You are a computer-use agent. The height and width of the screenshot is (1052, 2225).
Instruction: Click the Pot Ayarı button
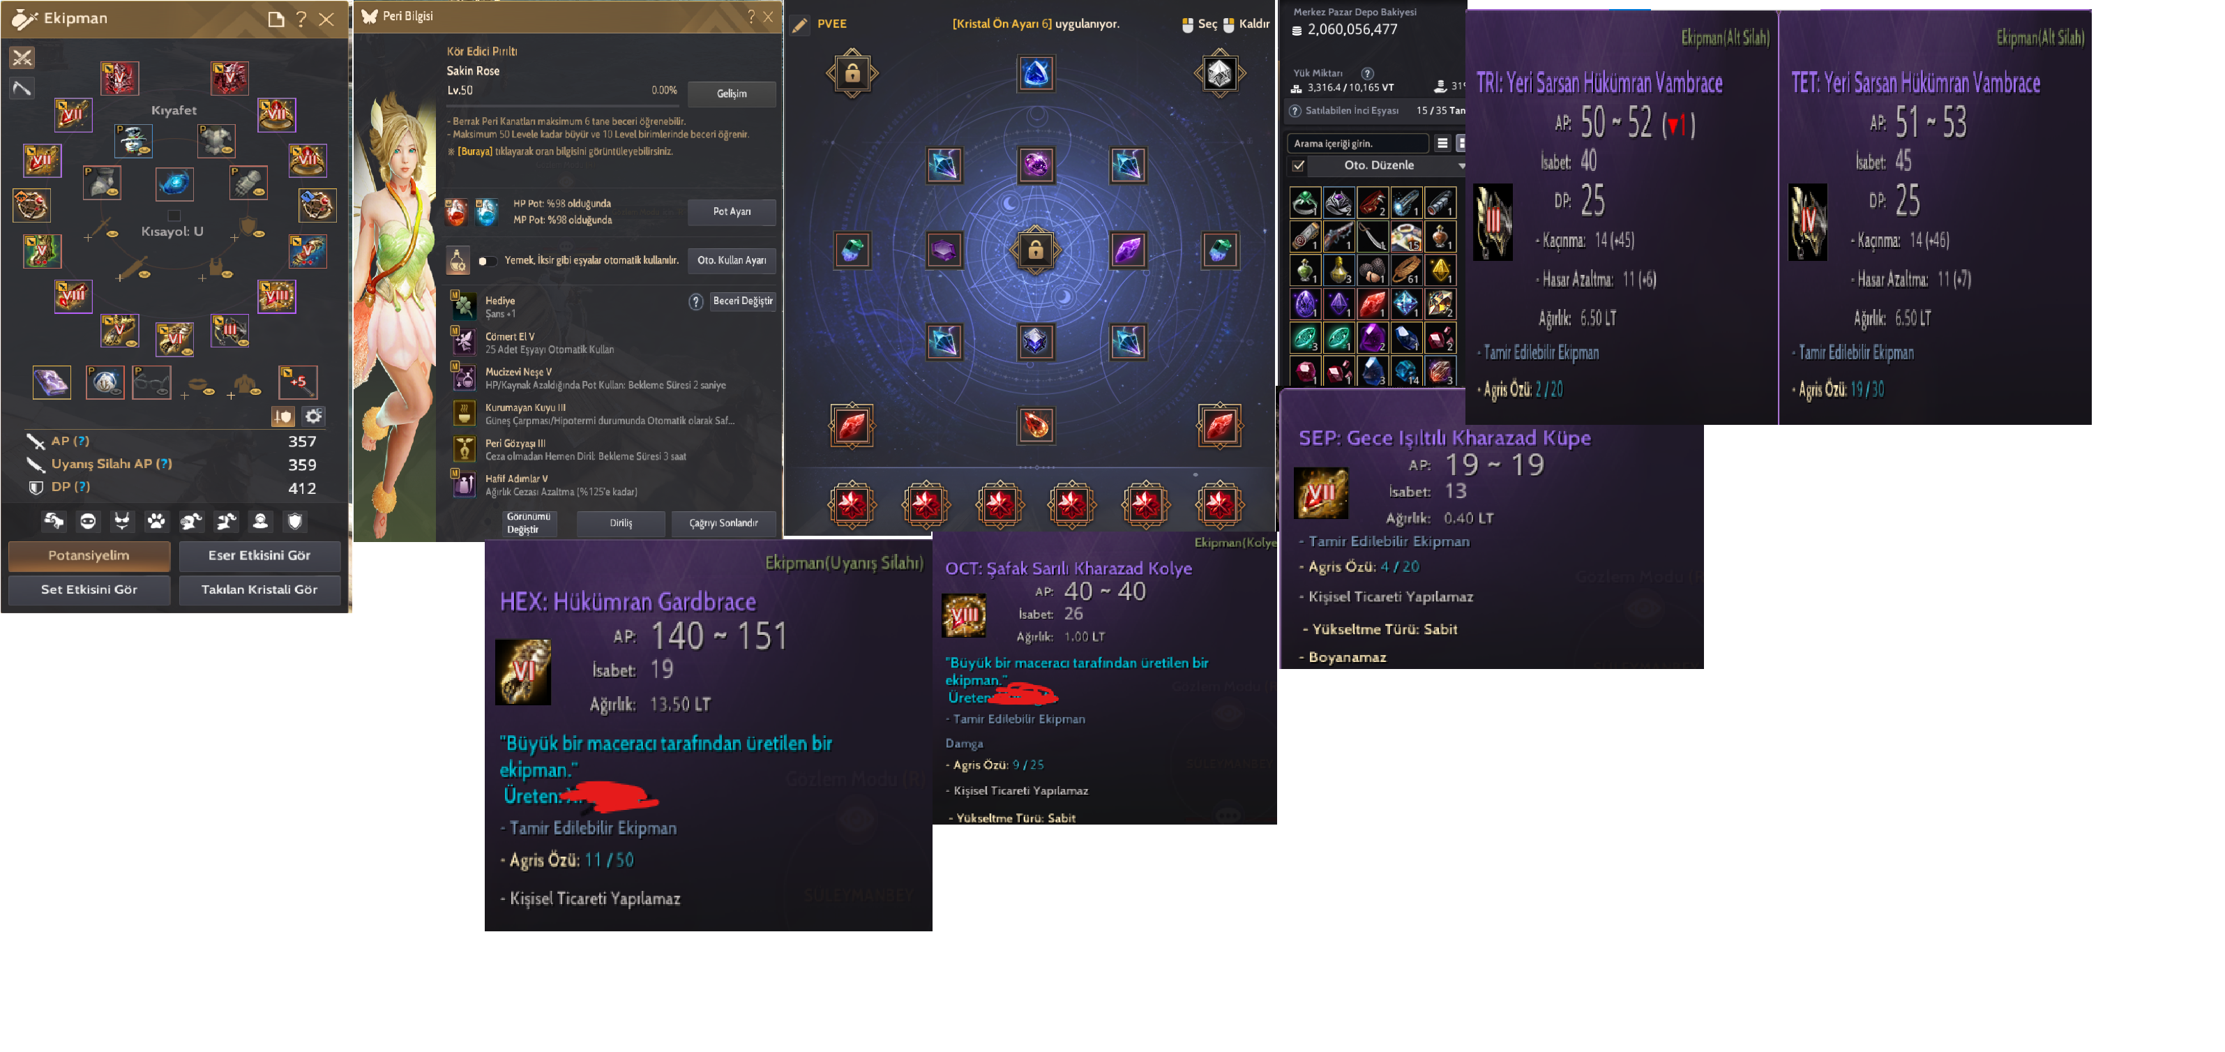tap(731, 211)
